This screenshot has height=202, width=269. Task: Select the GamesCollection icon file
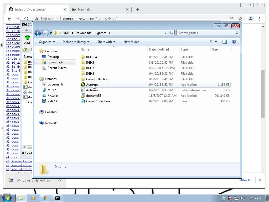coord(83,101)
